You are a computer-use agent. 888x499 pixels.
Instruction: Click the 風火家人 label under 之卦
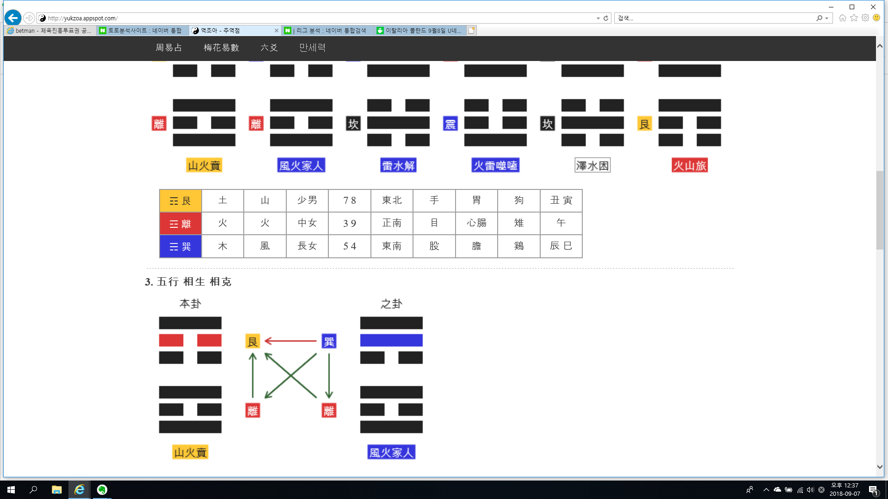(391, 452)
